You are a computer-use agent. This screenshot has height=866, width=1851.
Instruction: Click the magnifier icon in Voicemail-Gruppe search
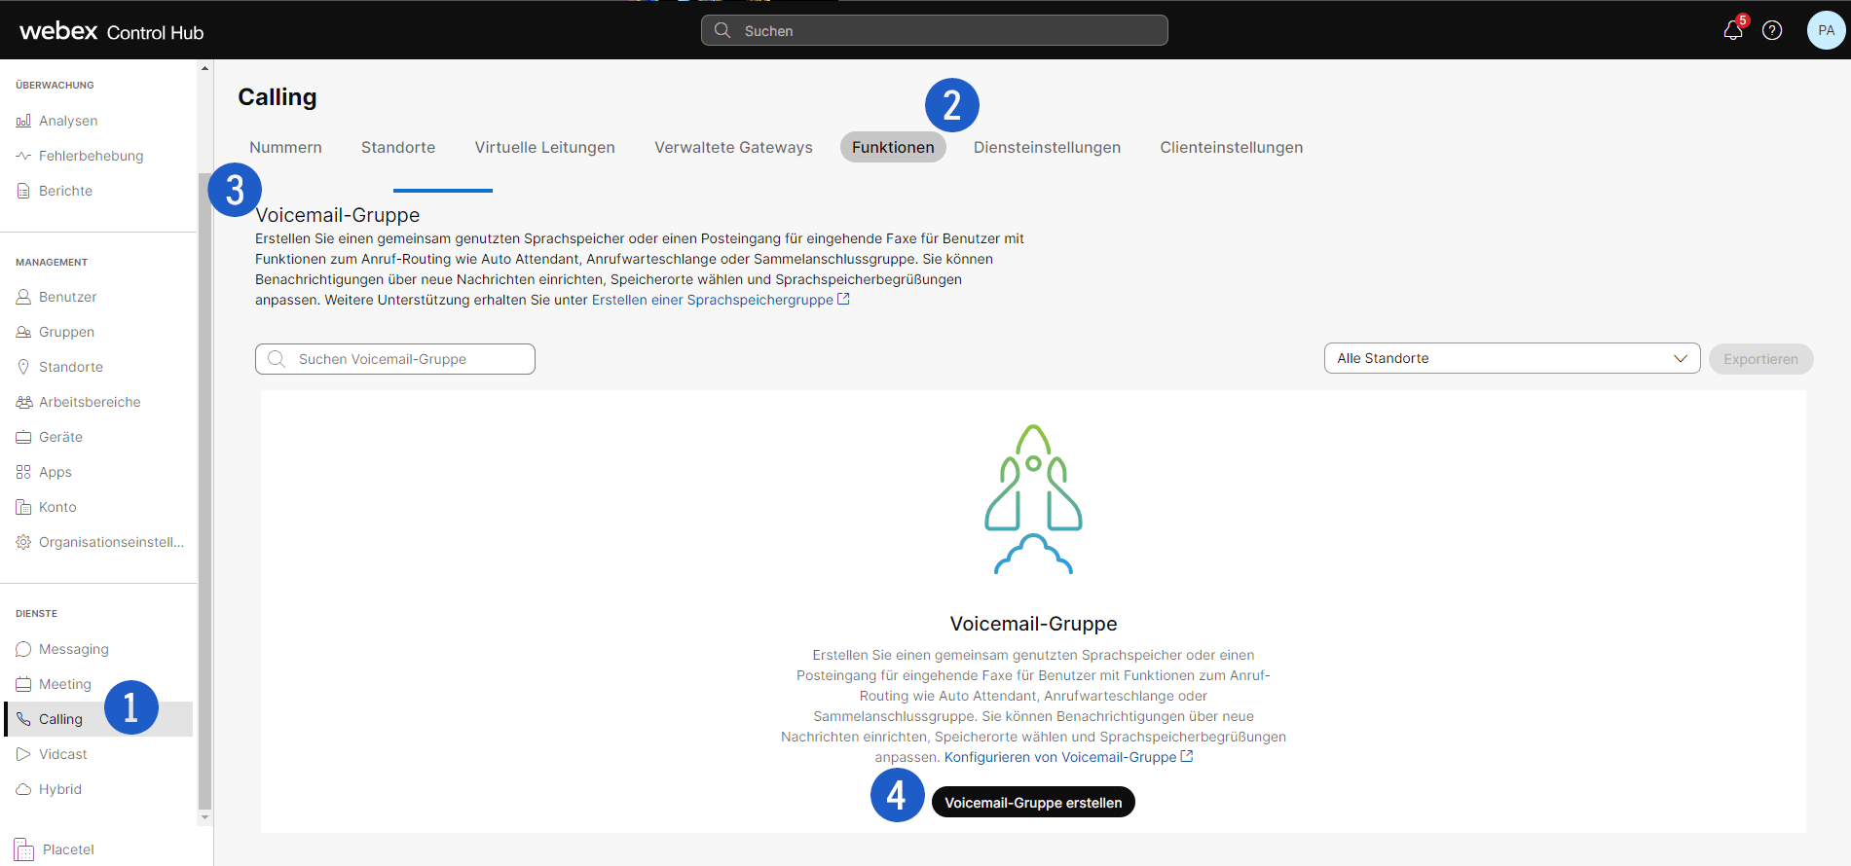tap(277, 359)
